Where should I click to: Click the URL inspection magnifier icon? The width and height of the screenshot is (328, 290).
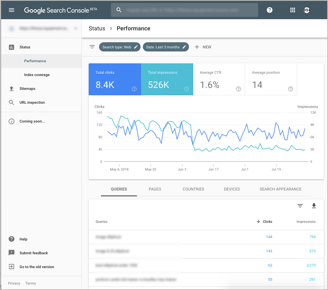click(x=12, y=102)
